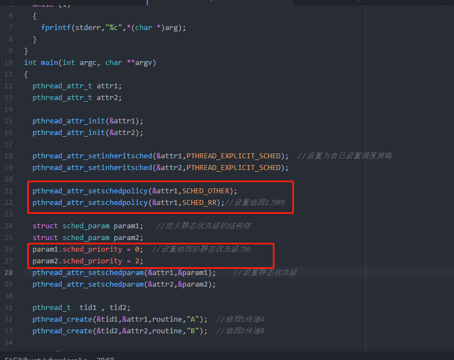Click the comment after SCHED_RR on line 22
The height and width of the screenshot is (360, 454).
255,203
